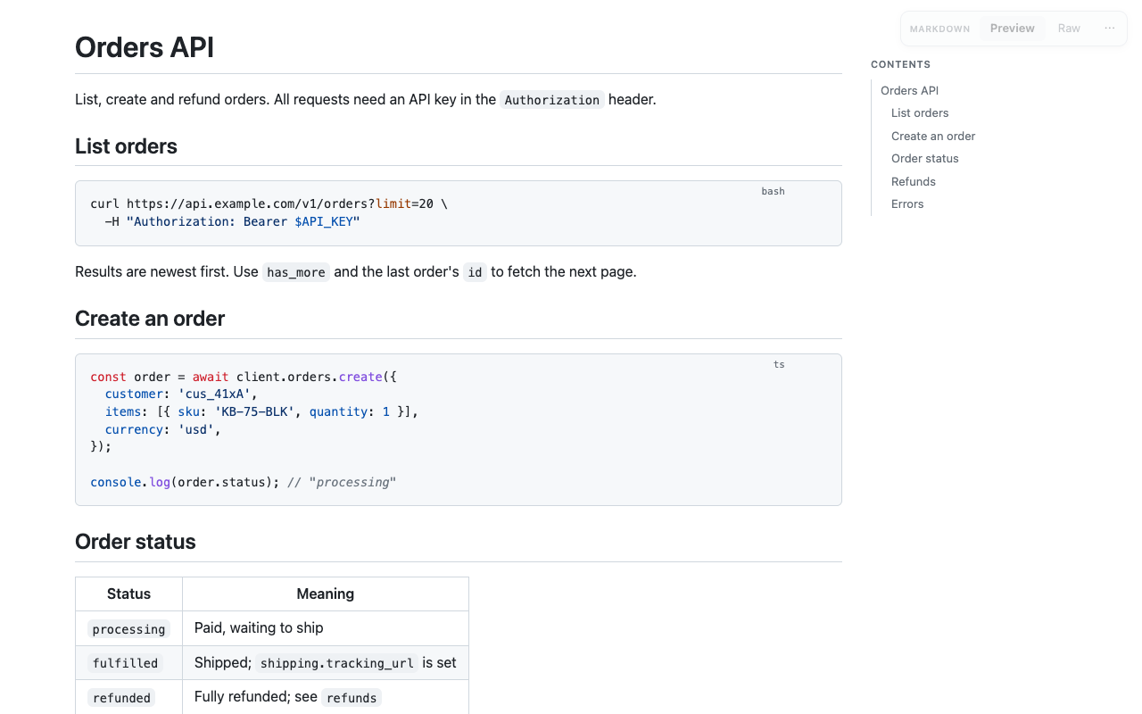Click the currency 'usd' code line
Screen dimensions: 1142x714
tap(162, 430)
